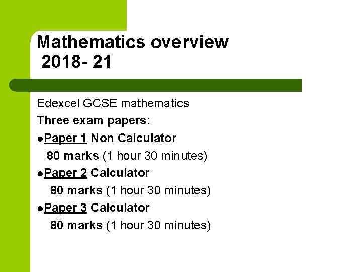Click the duration text under Paper 1

tap(155, 156)
